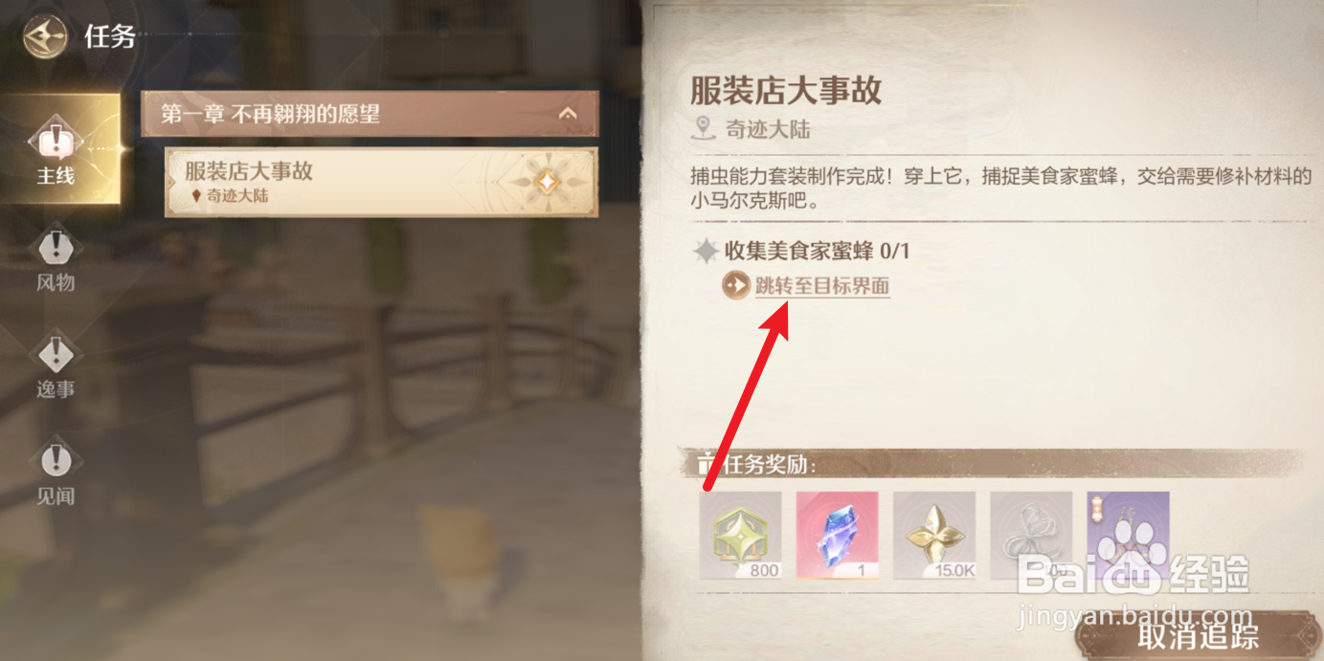
Task: View the grey thread reward item
Action: 1031,536
